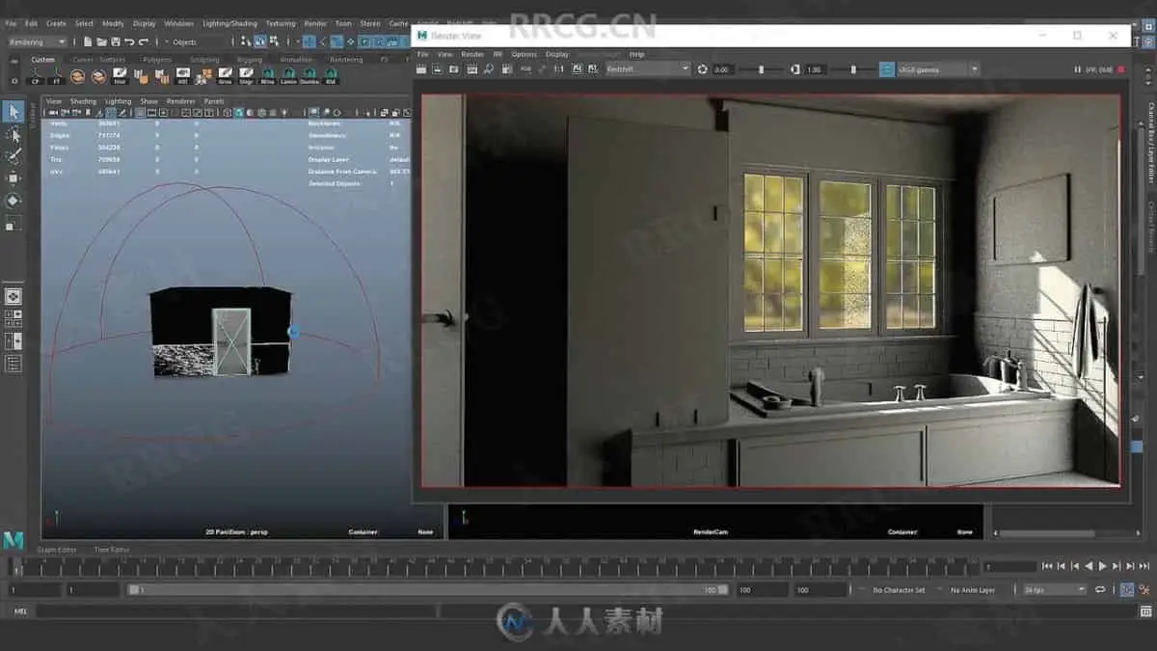
Task: Open the No Anim Layer dropdown
Action: [974, 589]
